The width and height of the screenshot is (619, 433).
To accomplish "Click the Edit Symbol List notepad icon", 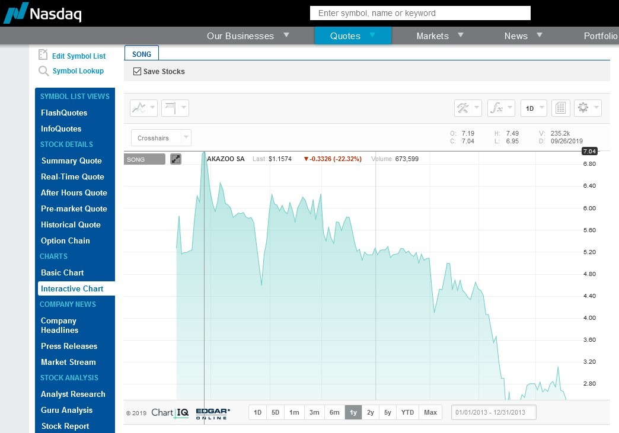I will point(43,54).
